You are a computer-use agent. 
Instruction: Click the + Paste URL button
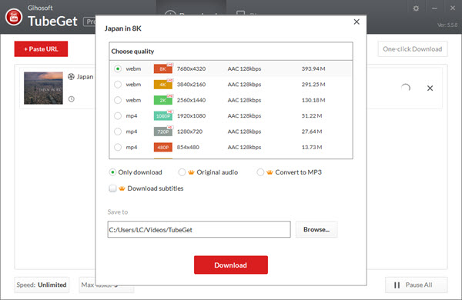pos(41,49)
